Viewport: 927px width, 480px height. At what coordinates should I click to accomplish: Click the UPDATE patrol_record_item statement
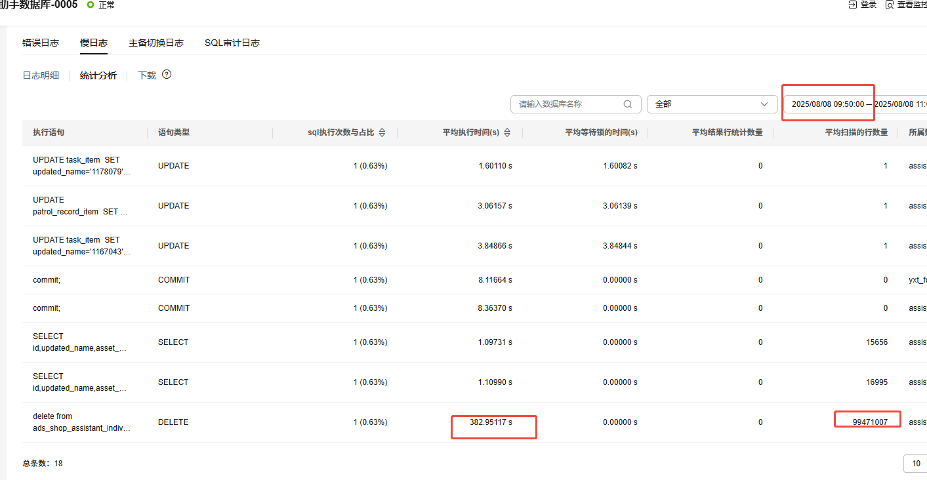click(80, 206)
